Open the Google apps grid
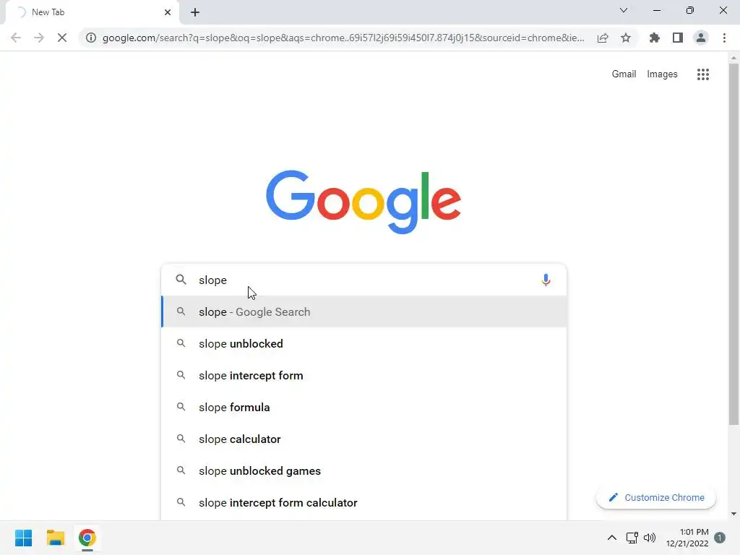Viewport: 740px width, 555px height. pos(702,74)
